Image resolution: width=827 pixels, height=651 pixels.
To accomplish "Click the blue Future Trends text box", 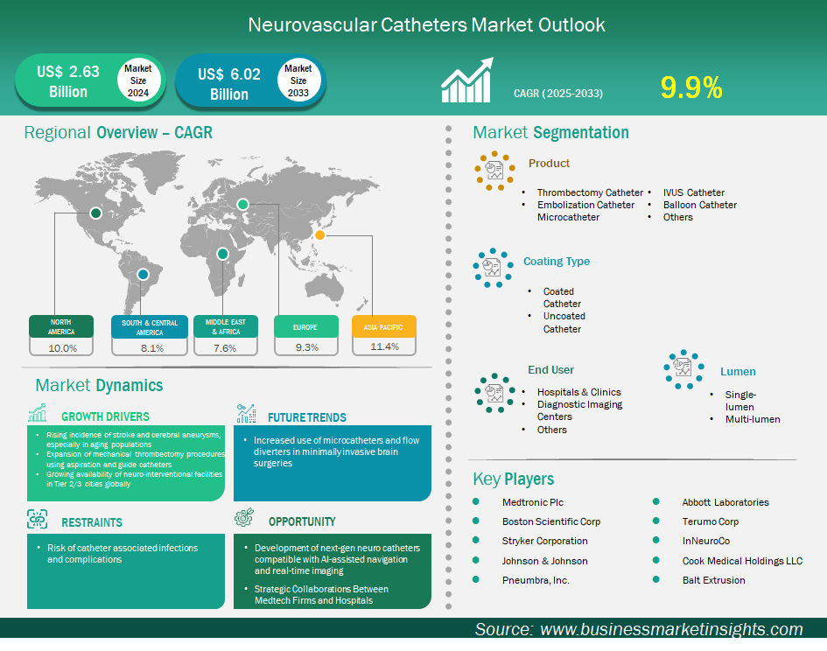I will [x=333, y=463].
